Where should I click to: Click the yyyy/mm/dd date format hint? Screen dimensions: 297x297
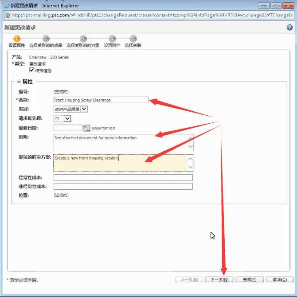[x=103, y=128]
